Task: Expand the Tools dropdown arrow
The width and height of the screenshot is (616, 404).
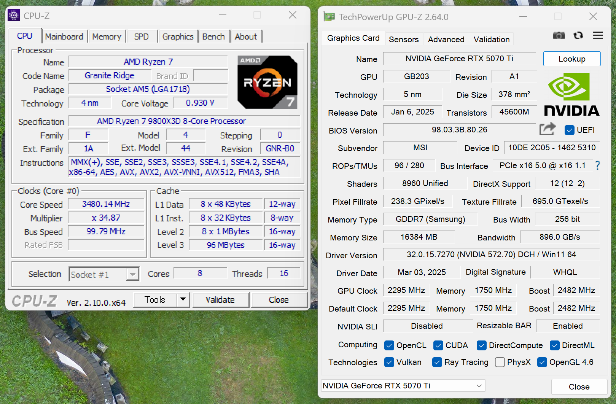Action: tap(183, 300)
